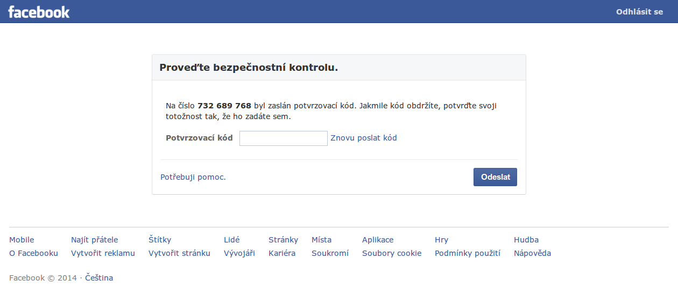The image size is (678, 287).
Task: Click the Odhlásit se link
Action: coord(639,12)
